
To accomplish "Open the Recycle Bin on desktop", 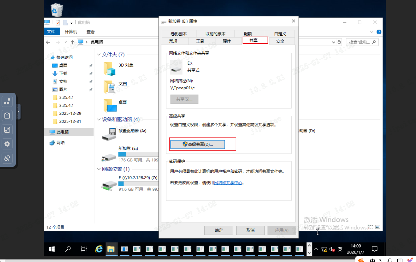I will point(57,10).
